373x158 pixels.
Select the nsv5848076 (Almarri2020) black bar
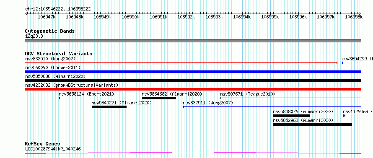[x=292, y=116]
